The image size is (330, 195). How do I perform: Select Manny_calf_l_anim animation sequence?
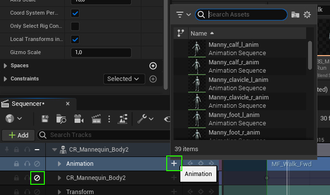[x=240, y=49]
